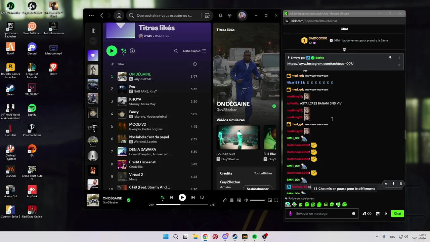The image size is (430, 242).
Task: Seek on the song progress bar
Action: coord(182,204)
